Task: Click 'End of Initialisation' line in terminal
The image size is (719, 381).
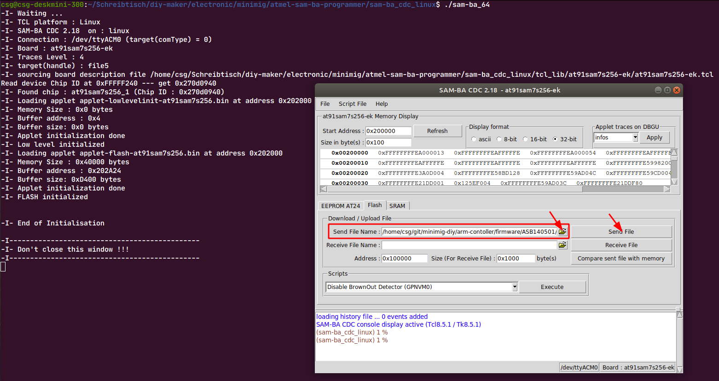Action: coord(52,223)
